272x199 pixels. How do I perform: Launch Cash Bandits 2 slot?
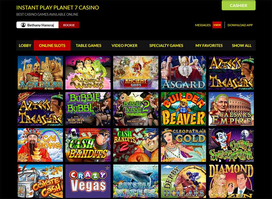click(x=136, y=145)
